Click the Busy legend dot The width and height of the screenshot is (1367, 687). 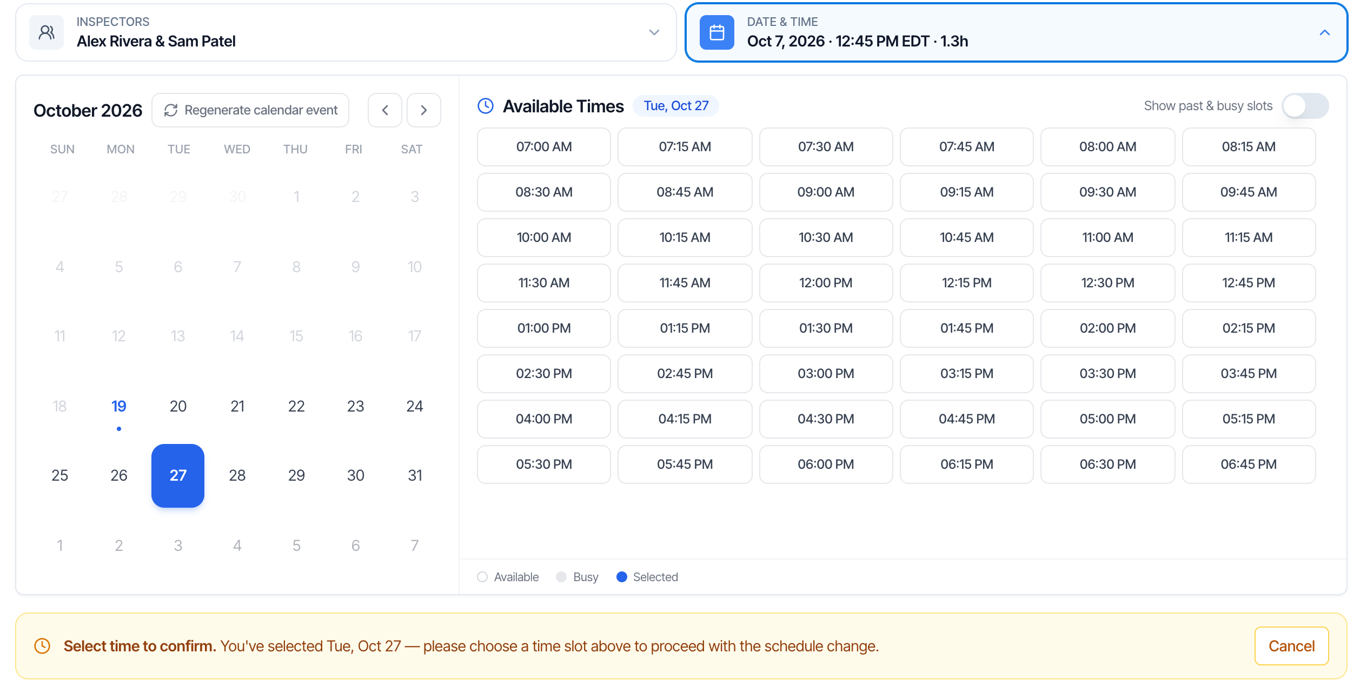point(561,577)
